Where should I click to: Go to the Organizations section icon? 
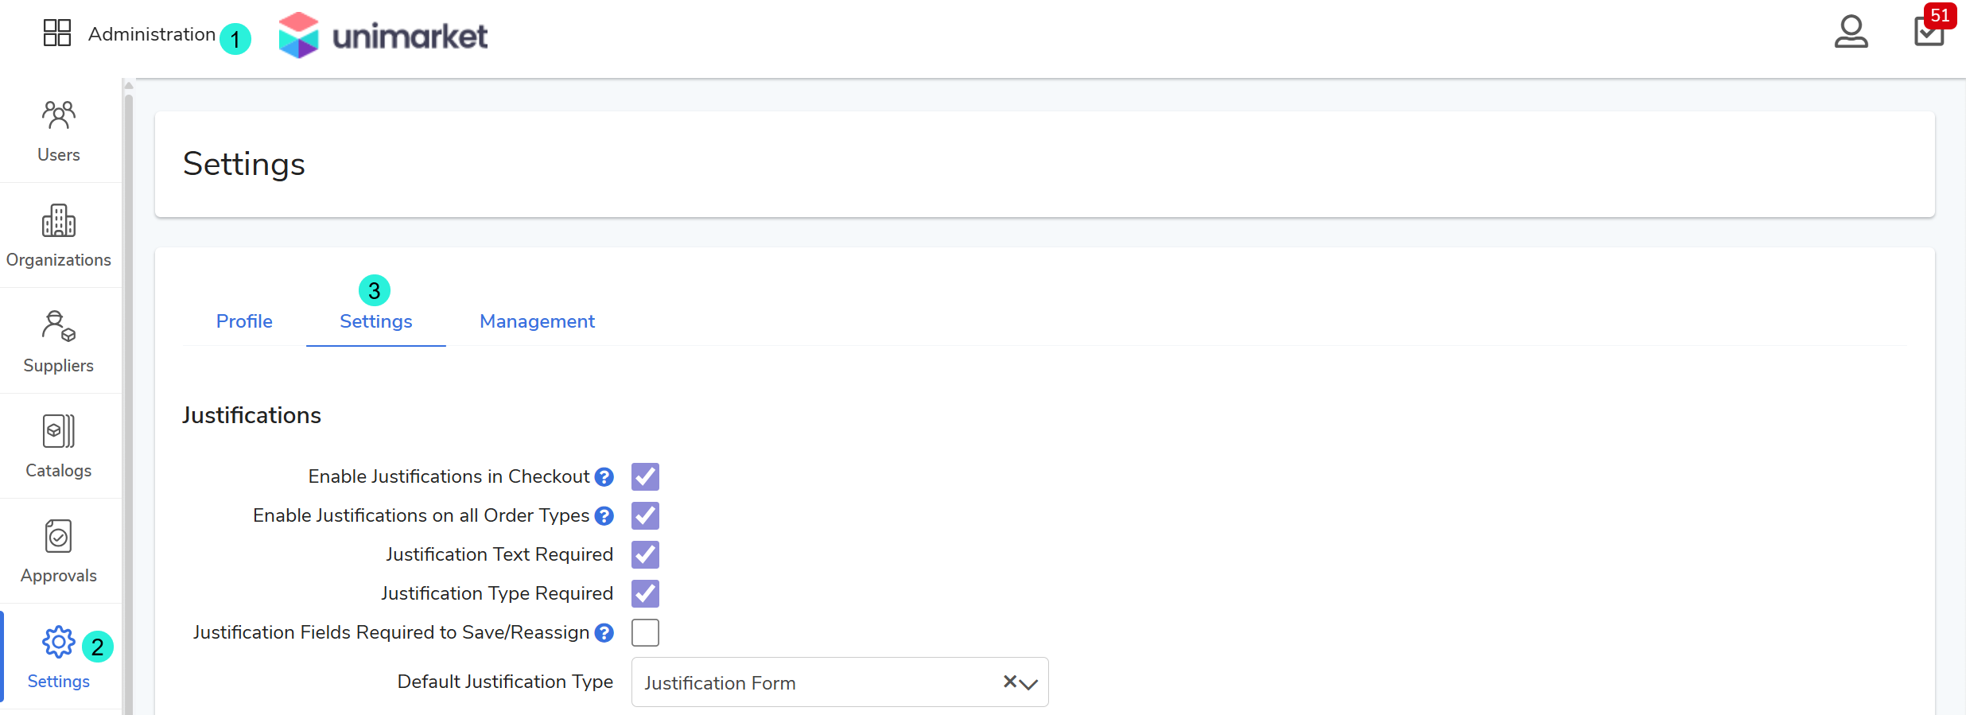click(59, 221)
